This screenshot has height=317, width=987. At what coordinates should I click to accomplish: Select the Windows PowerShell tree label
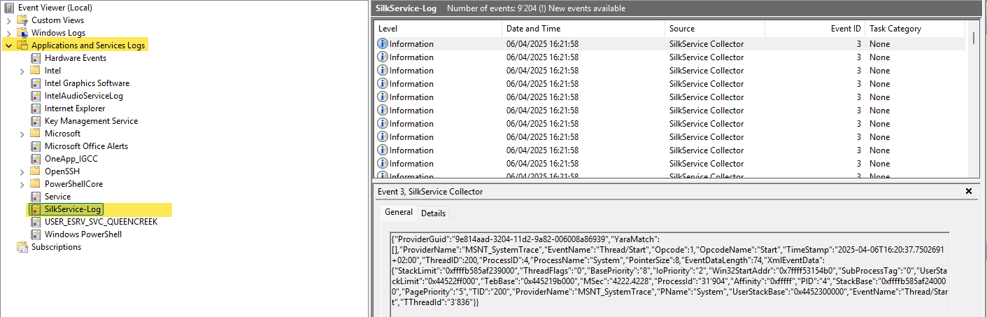click(83, 234)
